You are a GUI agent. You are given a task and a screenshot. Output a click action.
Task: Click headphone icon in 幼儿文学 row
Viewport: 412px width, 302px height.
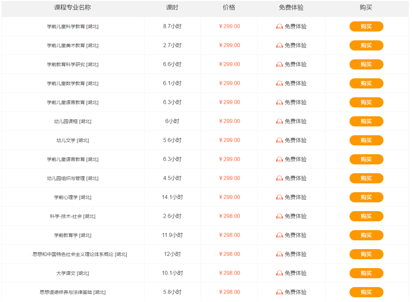tap(280, 140)
